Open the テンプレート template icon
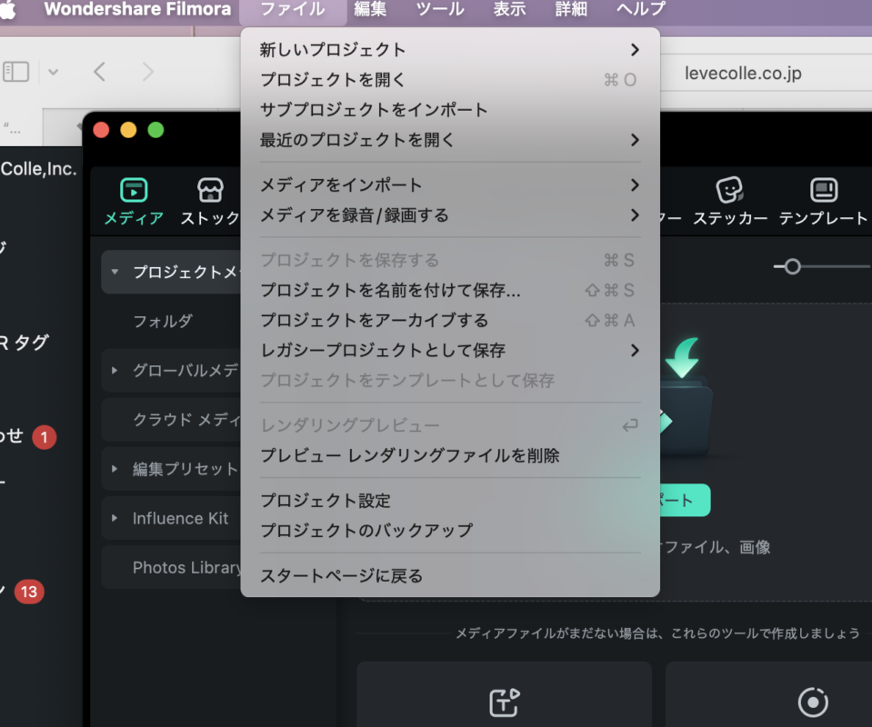The height and width of the screenshot is (727, 872). 824,190
